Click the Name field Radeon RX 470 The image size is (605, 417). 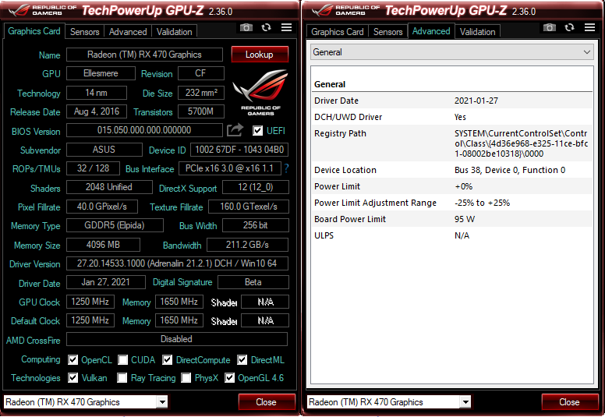144,55
